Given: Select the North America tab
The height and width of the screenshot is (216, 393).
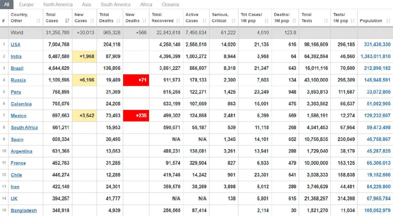Looking at the screenshot, I should coord(58,5).
